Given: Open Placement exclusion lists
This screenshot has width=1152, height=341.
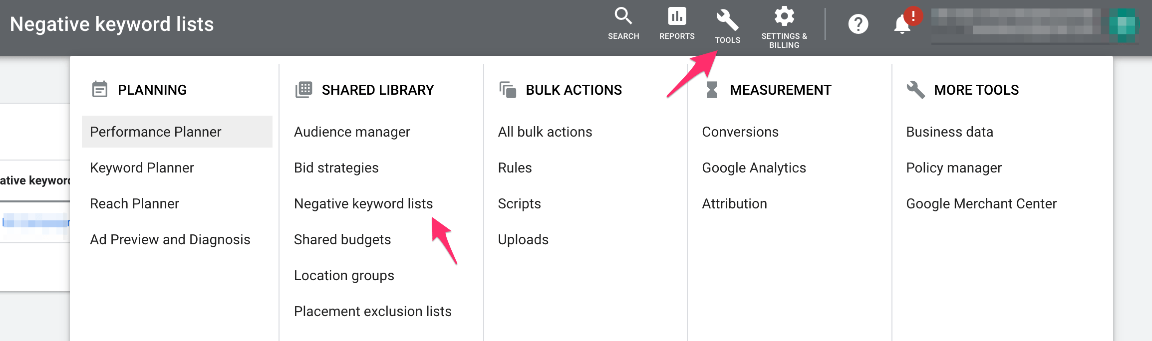Looking at the screenshot, I should [x=372, y=312].
